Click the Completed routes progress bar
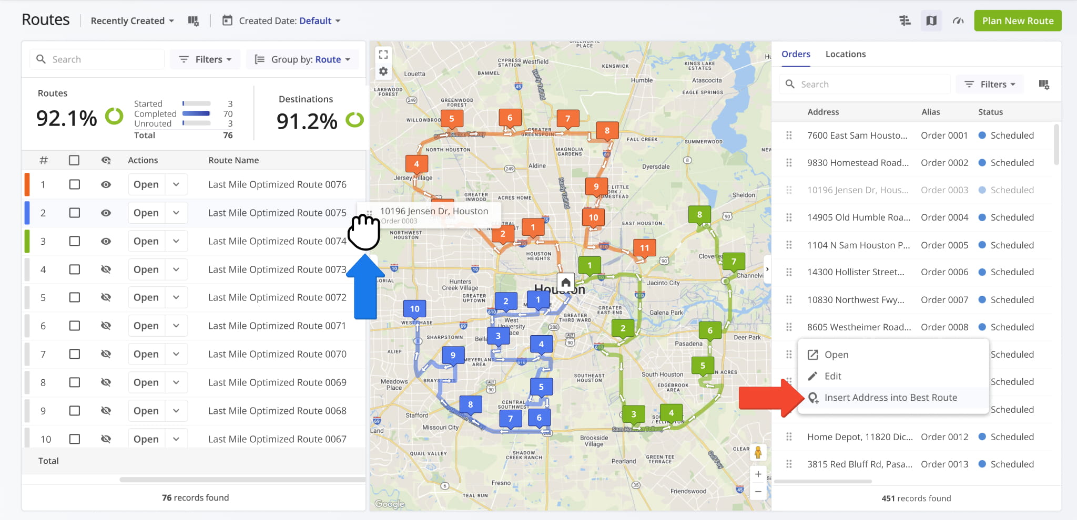 coord(196,113)
